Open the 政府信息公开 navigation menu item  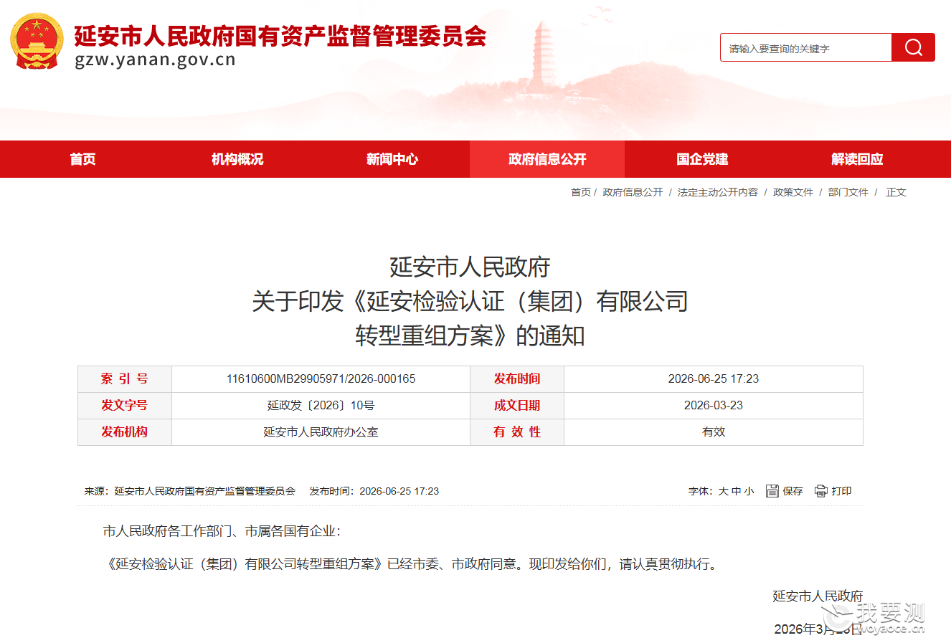[x=547, y=159]
